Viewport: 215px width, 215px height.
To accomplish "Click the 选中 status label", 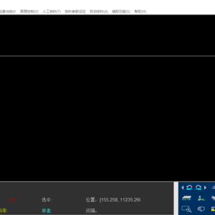I will pyautogui.click(x=47, y=199).
